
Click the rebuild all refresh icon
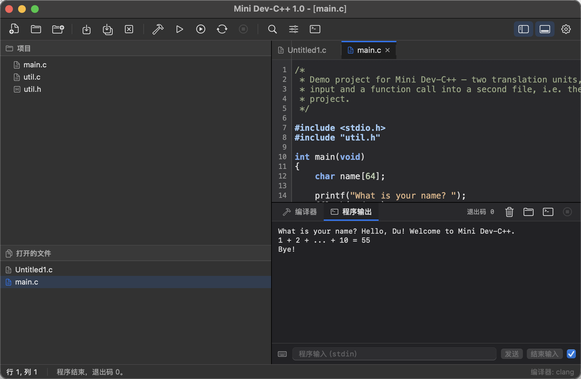coord(222,29)
